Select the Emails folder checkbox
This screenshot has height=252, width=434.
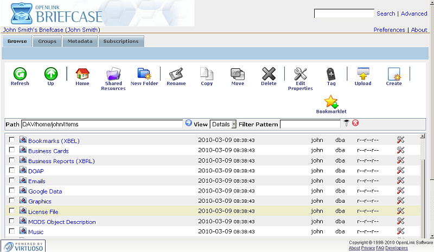12,180
